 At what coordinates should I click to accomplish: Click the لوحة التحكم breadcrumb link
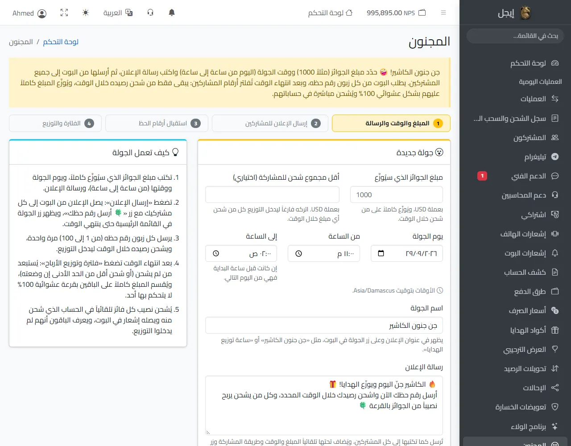pyautogui.click(x=61, y=42)
